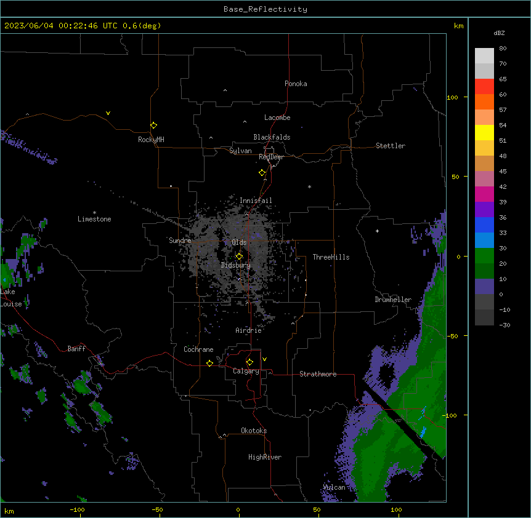Viewport: 531px width, 518px height.
Task: Select the red 65 dBZ color swatch
Action: click(x=484, y=87)
